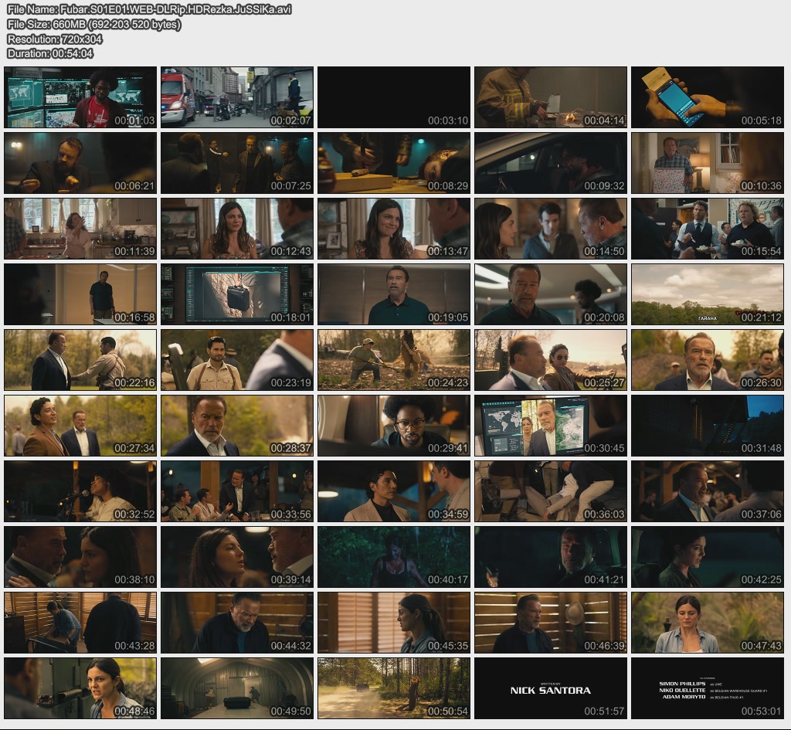This screenshot has width=791, height=730.
Task: Open the landscape thumbnail at 00:21:12
Action: pos(708,294)
